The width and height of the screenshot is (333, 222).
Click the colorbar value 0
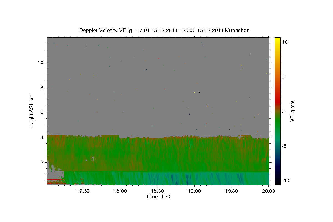[283, 111]
